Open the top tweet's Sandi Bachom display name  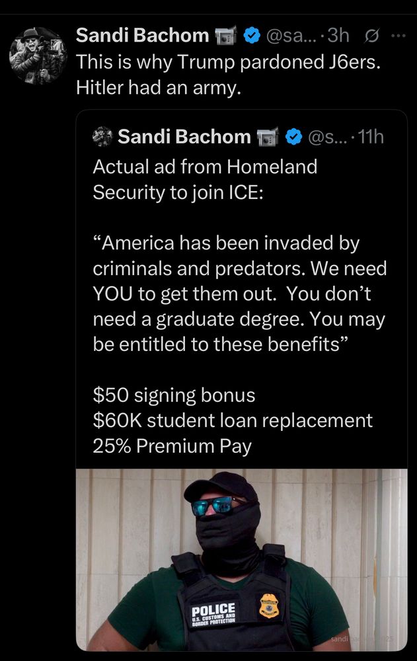(x=143, y=36)
